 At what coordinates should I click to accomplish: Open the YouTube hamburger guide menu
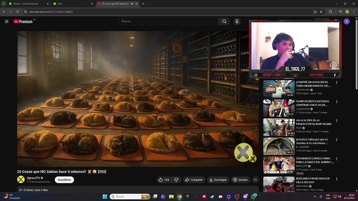[7, 21]
